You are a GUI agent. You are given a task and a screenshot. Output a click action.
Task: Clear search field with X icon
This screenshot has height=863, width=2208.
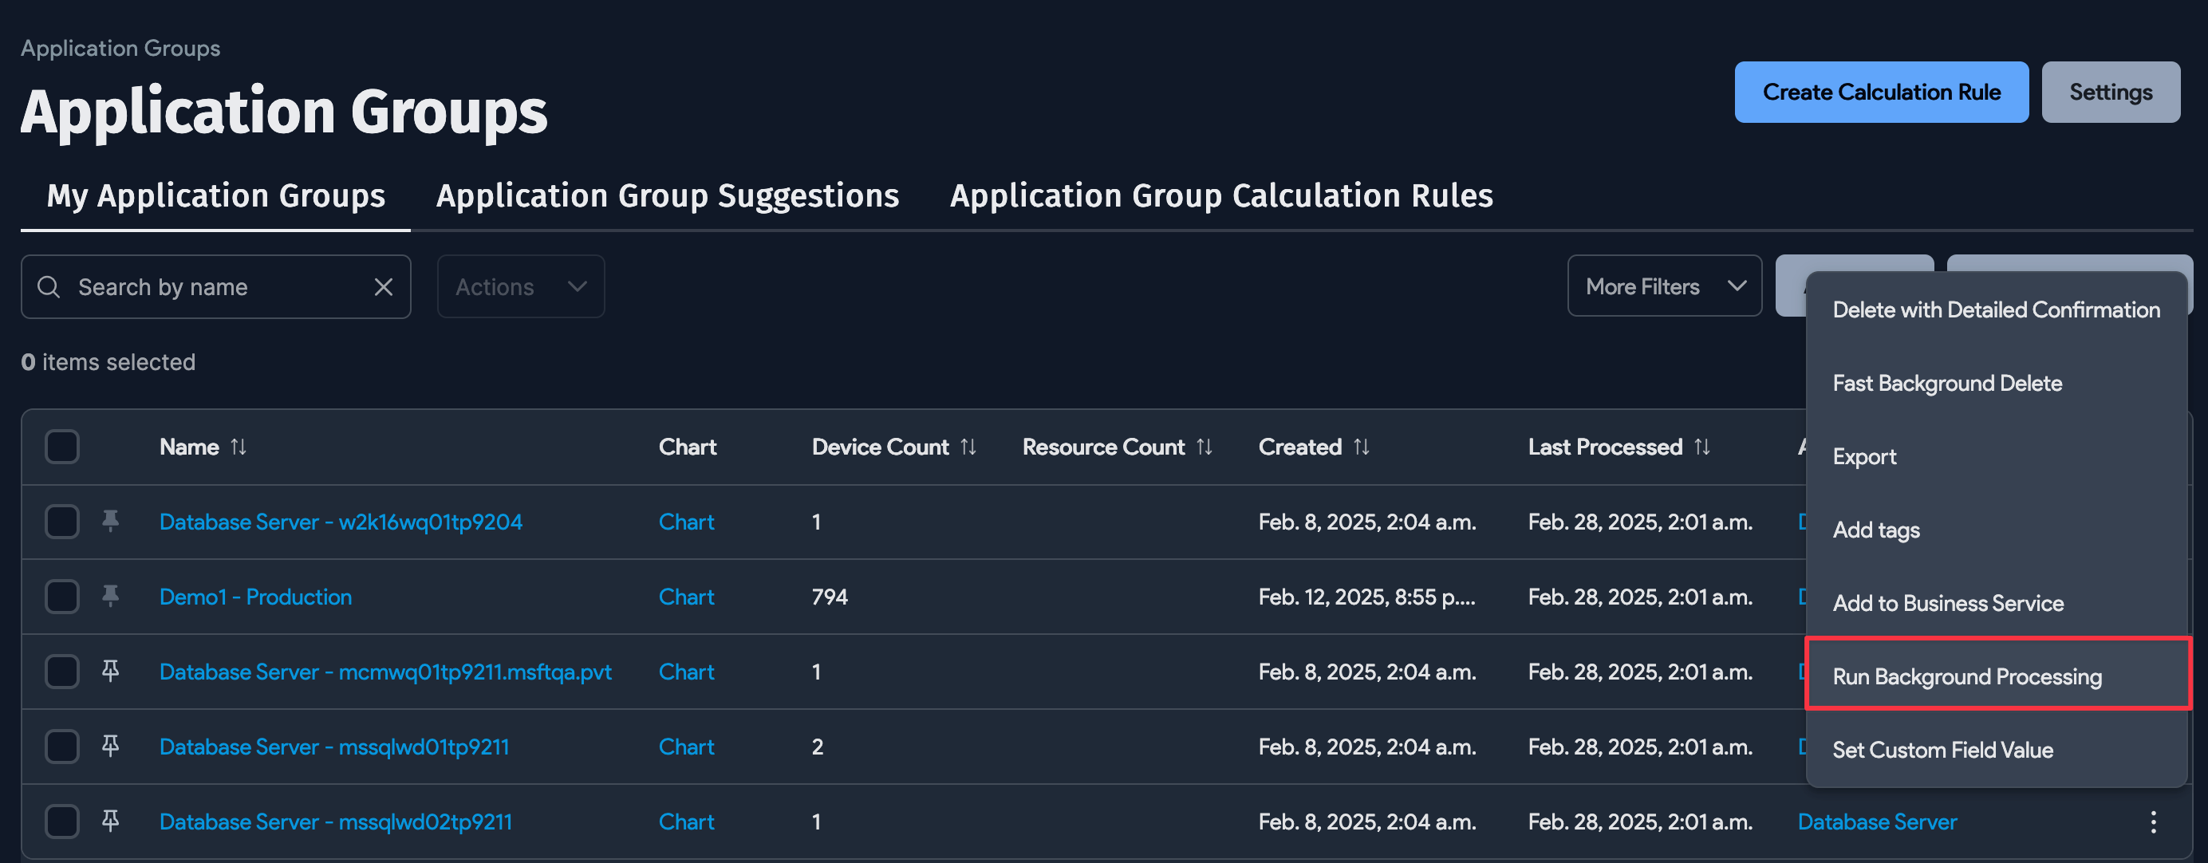click(383, 287)
